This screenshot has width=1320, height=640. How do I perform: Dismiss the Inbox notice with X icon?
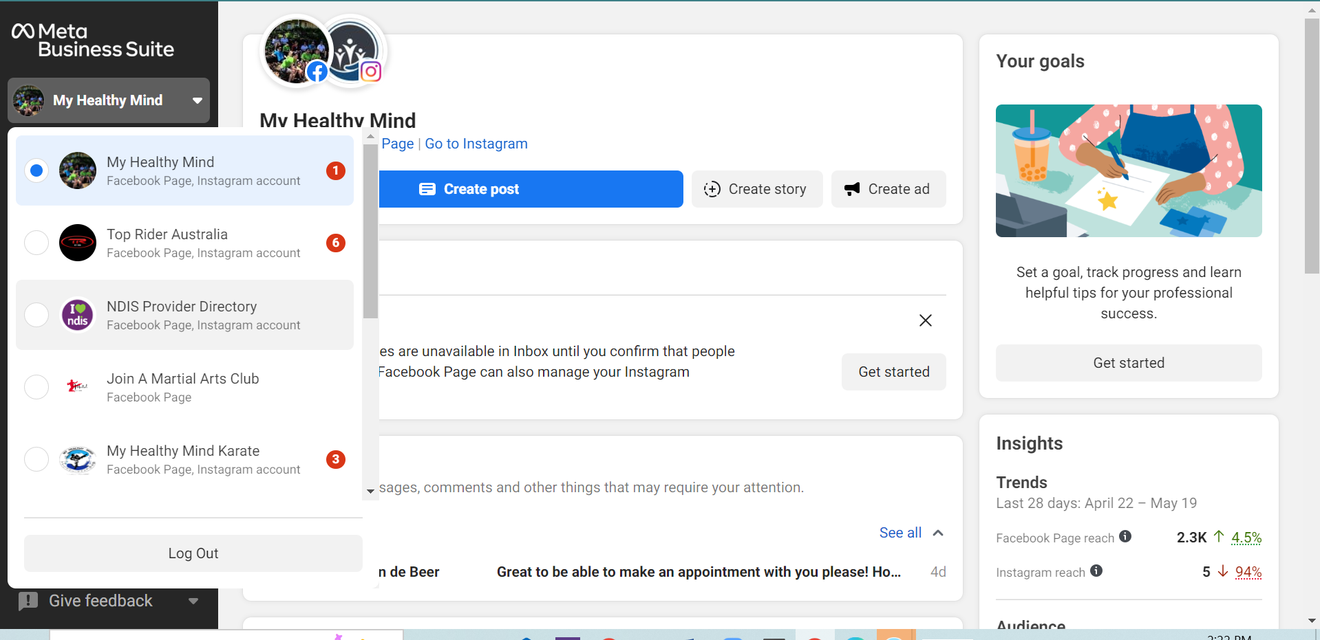coord(926,320)
